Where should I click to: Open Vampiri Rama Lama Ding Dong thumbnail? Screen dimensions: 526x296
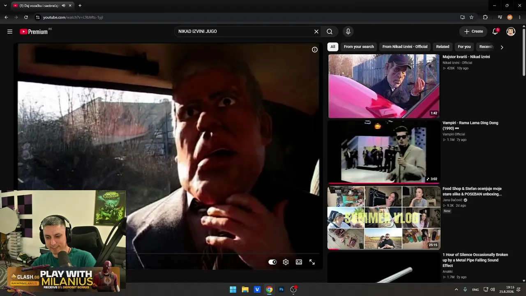(384, 152)
